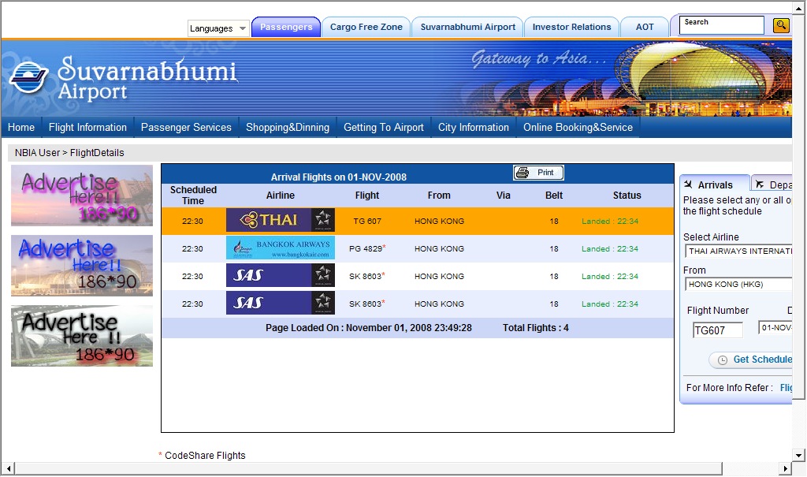Click the Belt column header
807x477 pixels.
[554, 196]
